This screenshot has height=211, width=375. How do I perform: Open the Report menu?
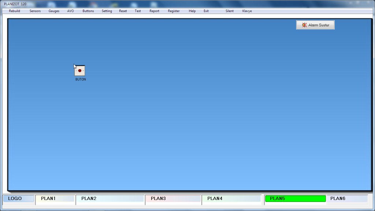[154, 11]
